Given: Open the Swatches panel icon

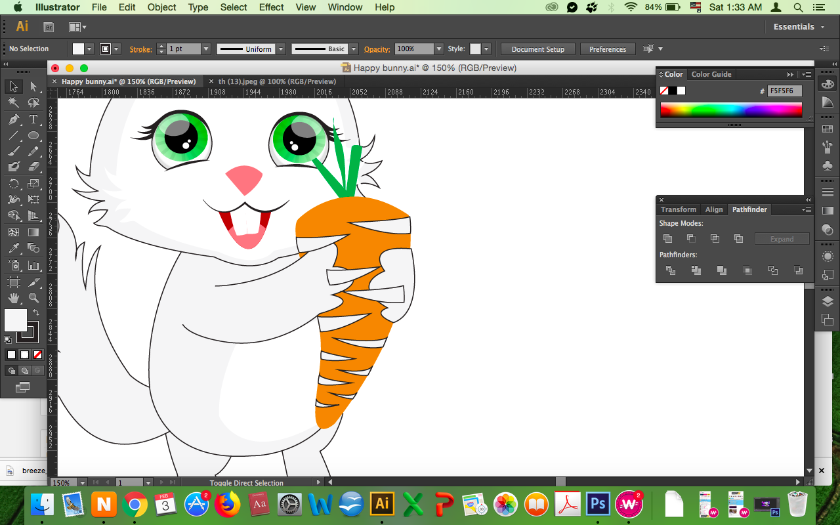Looking at the screenshot, I should coord(828,129).
